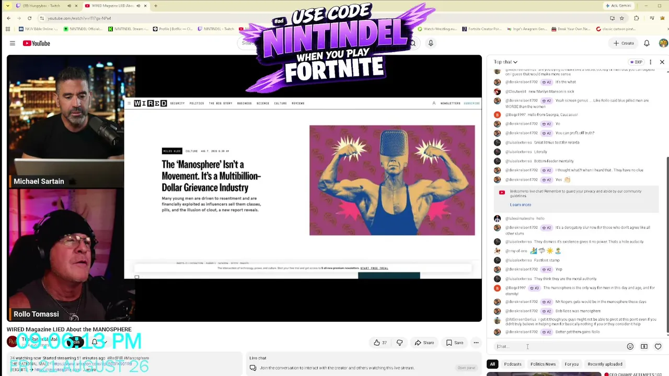Click the #Manosphere hashtag in description

(x=135, y=358)
